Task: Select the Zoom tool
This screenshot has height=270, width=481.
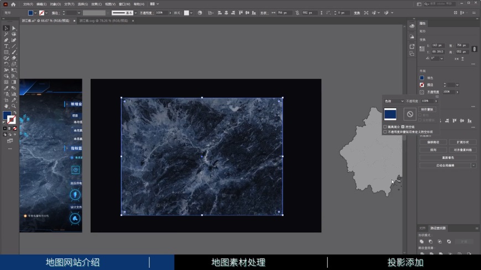Action: [x=14, y=106]
